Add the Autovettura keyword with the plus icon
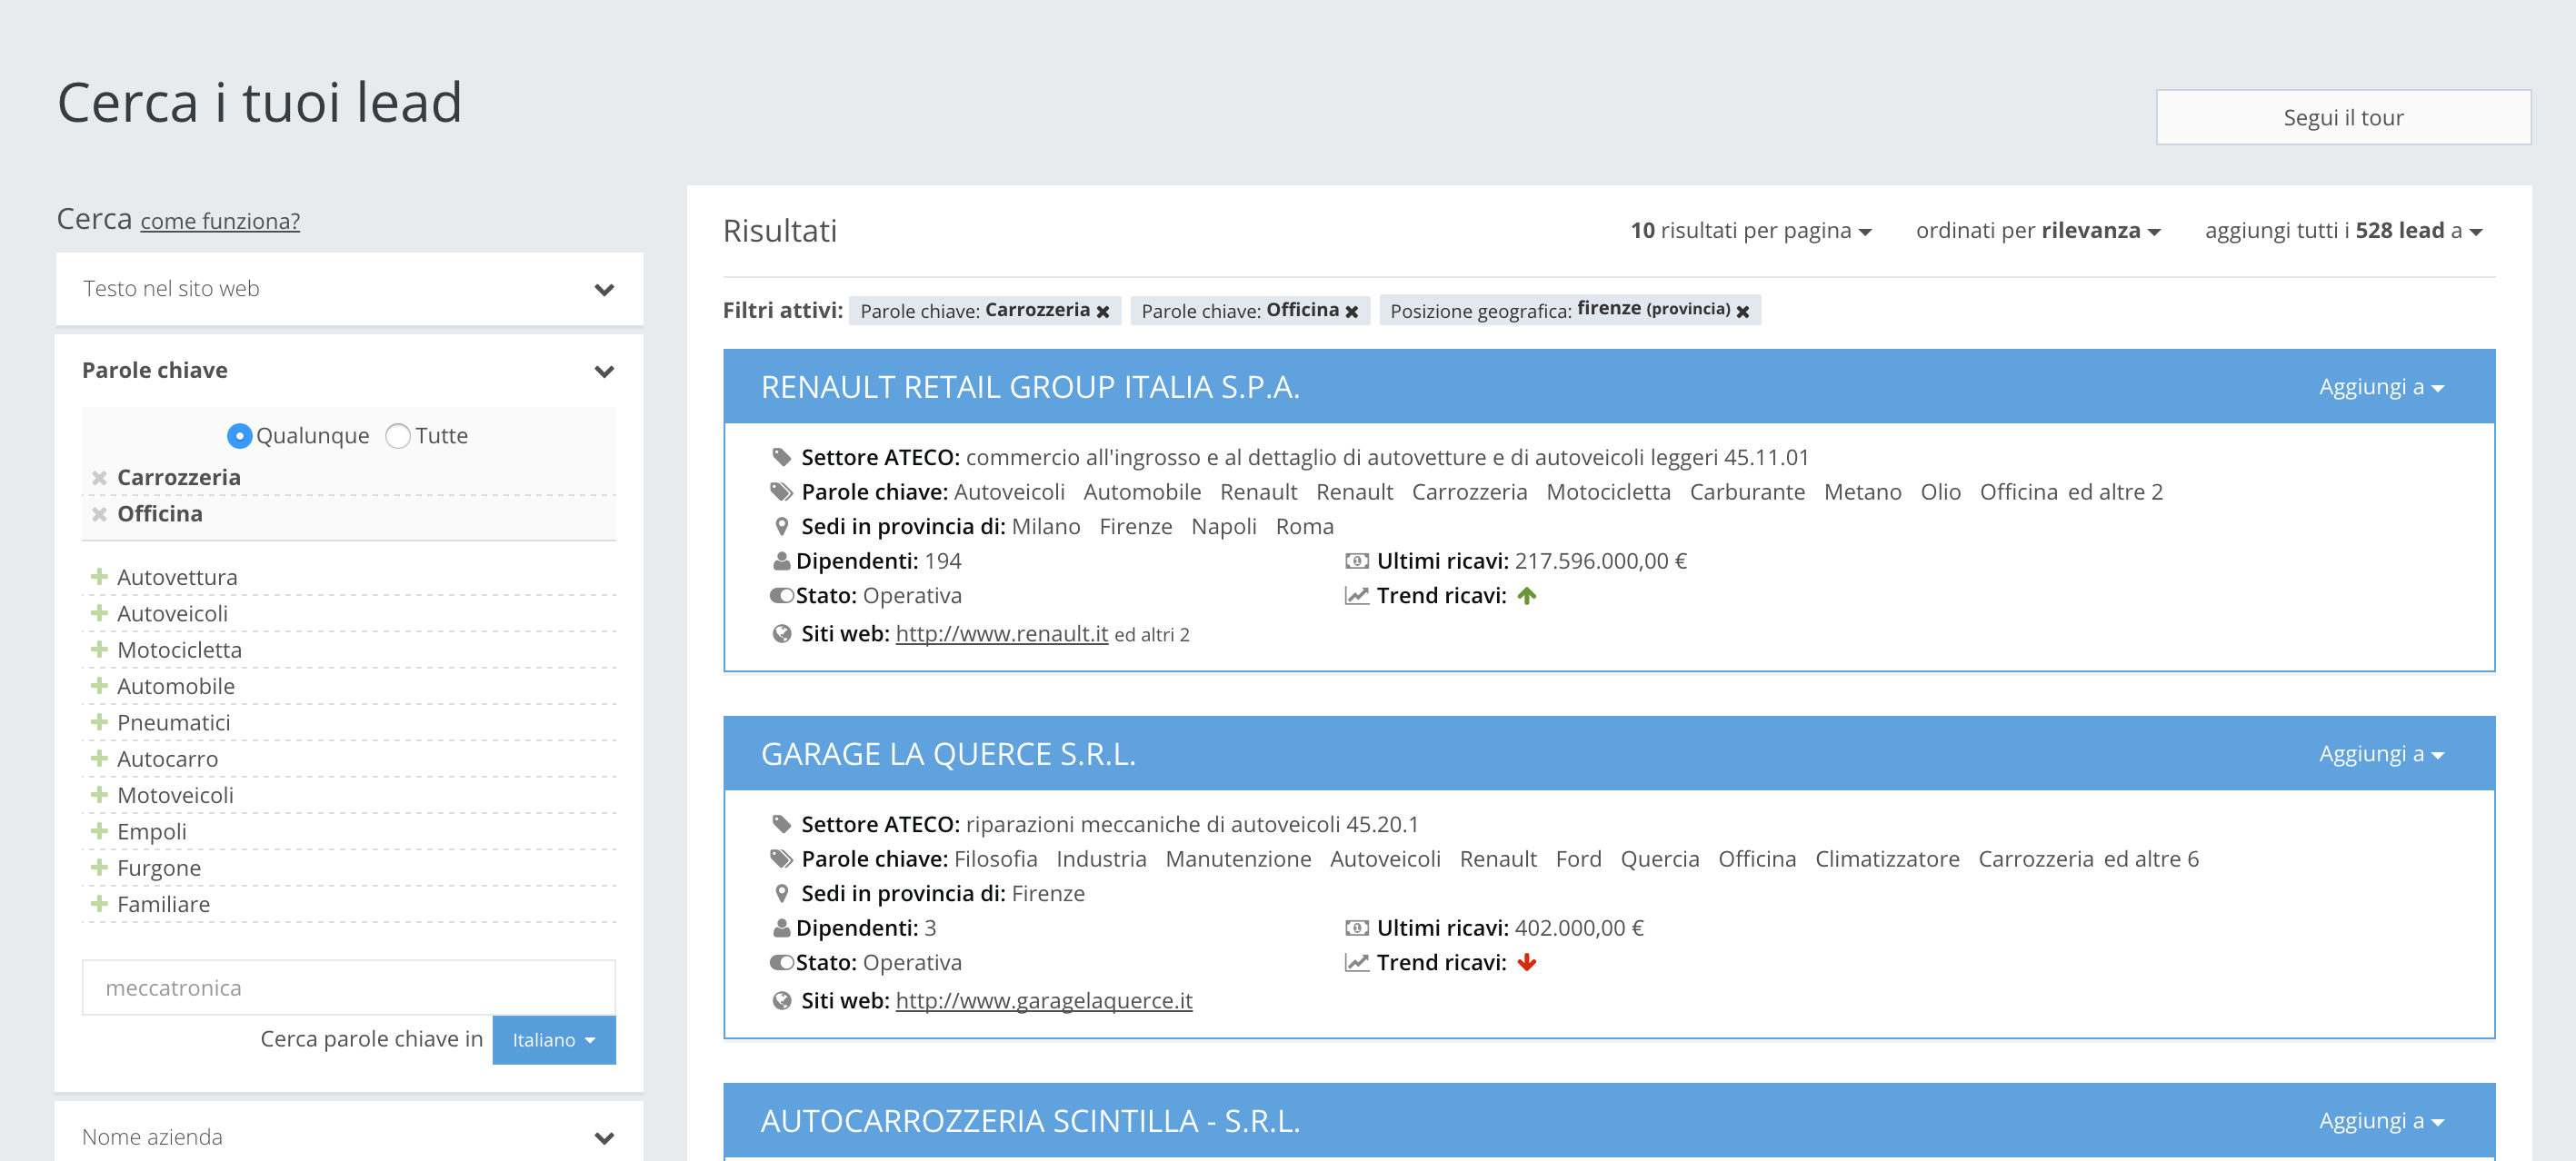This screenshot has width=2576, height=1161. [x=99, y=577]
